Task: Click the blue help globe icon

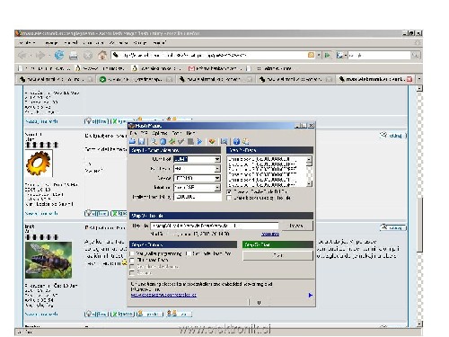Action: pyautogui.click(x=236, y=141)
